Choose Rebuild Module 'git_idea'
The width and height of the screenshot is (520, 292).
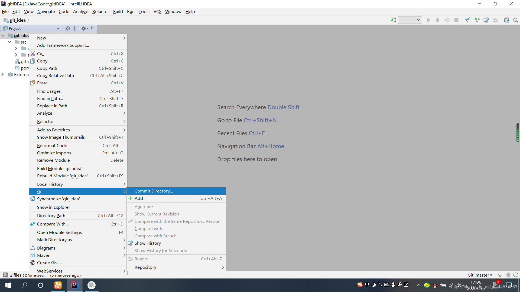tap(78, 176)
